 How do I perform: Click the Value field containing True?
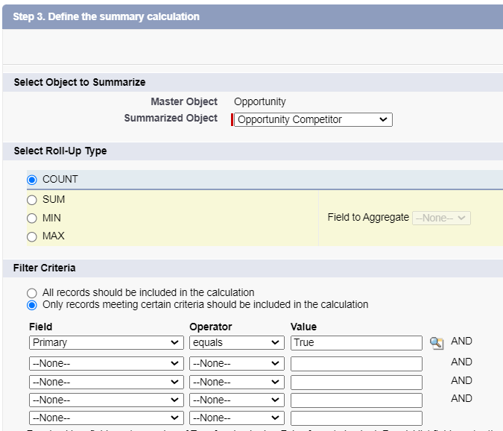tap(356, 343)
